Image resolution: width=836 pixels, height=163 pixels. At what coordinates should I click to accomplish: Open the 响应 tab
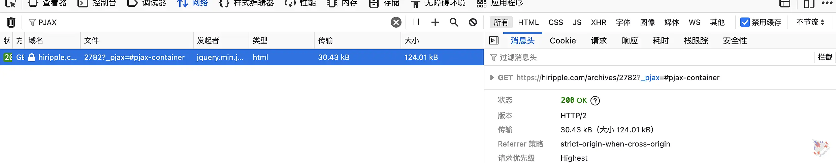pos(630,41)
